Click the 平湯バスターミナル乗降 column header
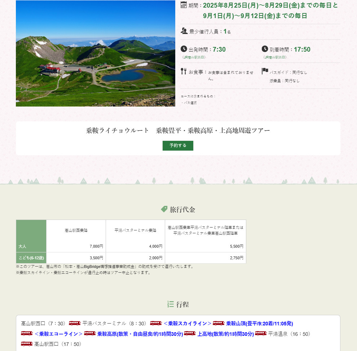 point(135,230)
